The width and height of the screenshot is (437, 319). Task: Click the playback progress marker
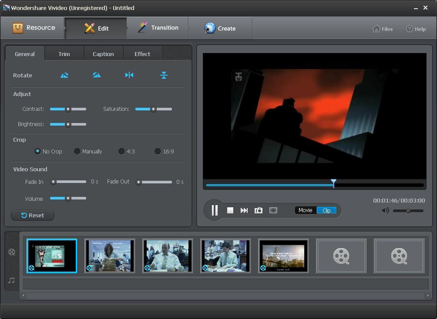point(333,183)
